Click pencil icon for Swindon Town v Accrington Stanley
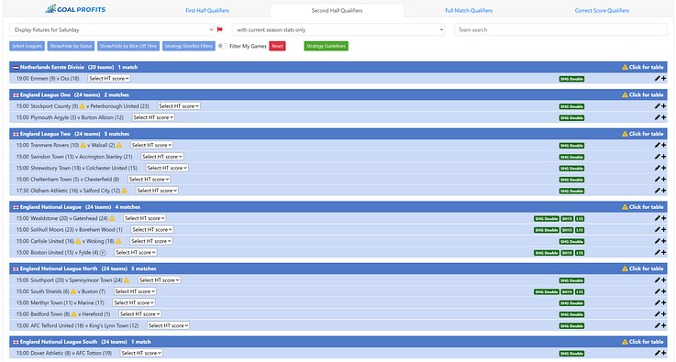The image size is (676, 362). 657,157
